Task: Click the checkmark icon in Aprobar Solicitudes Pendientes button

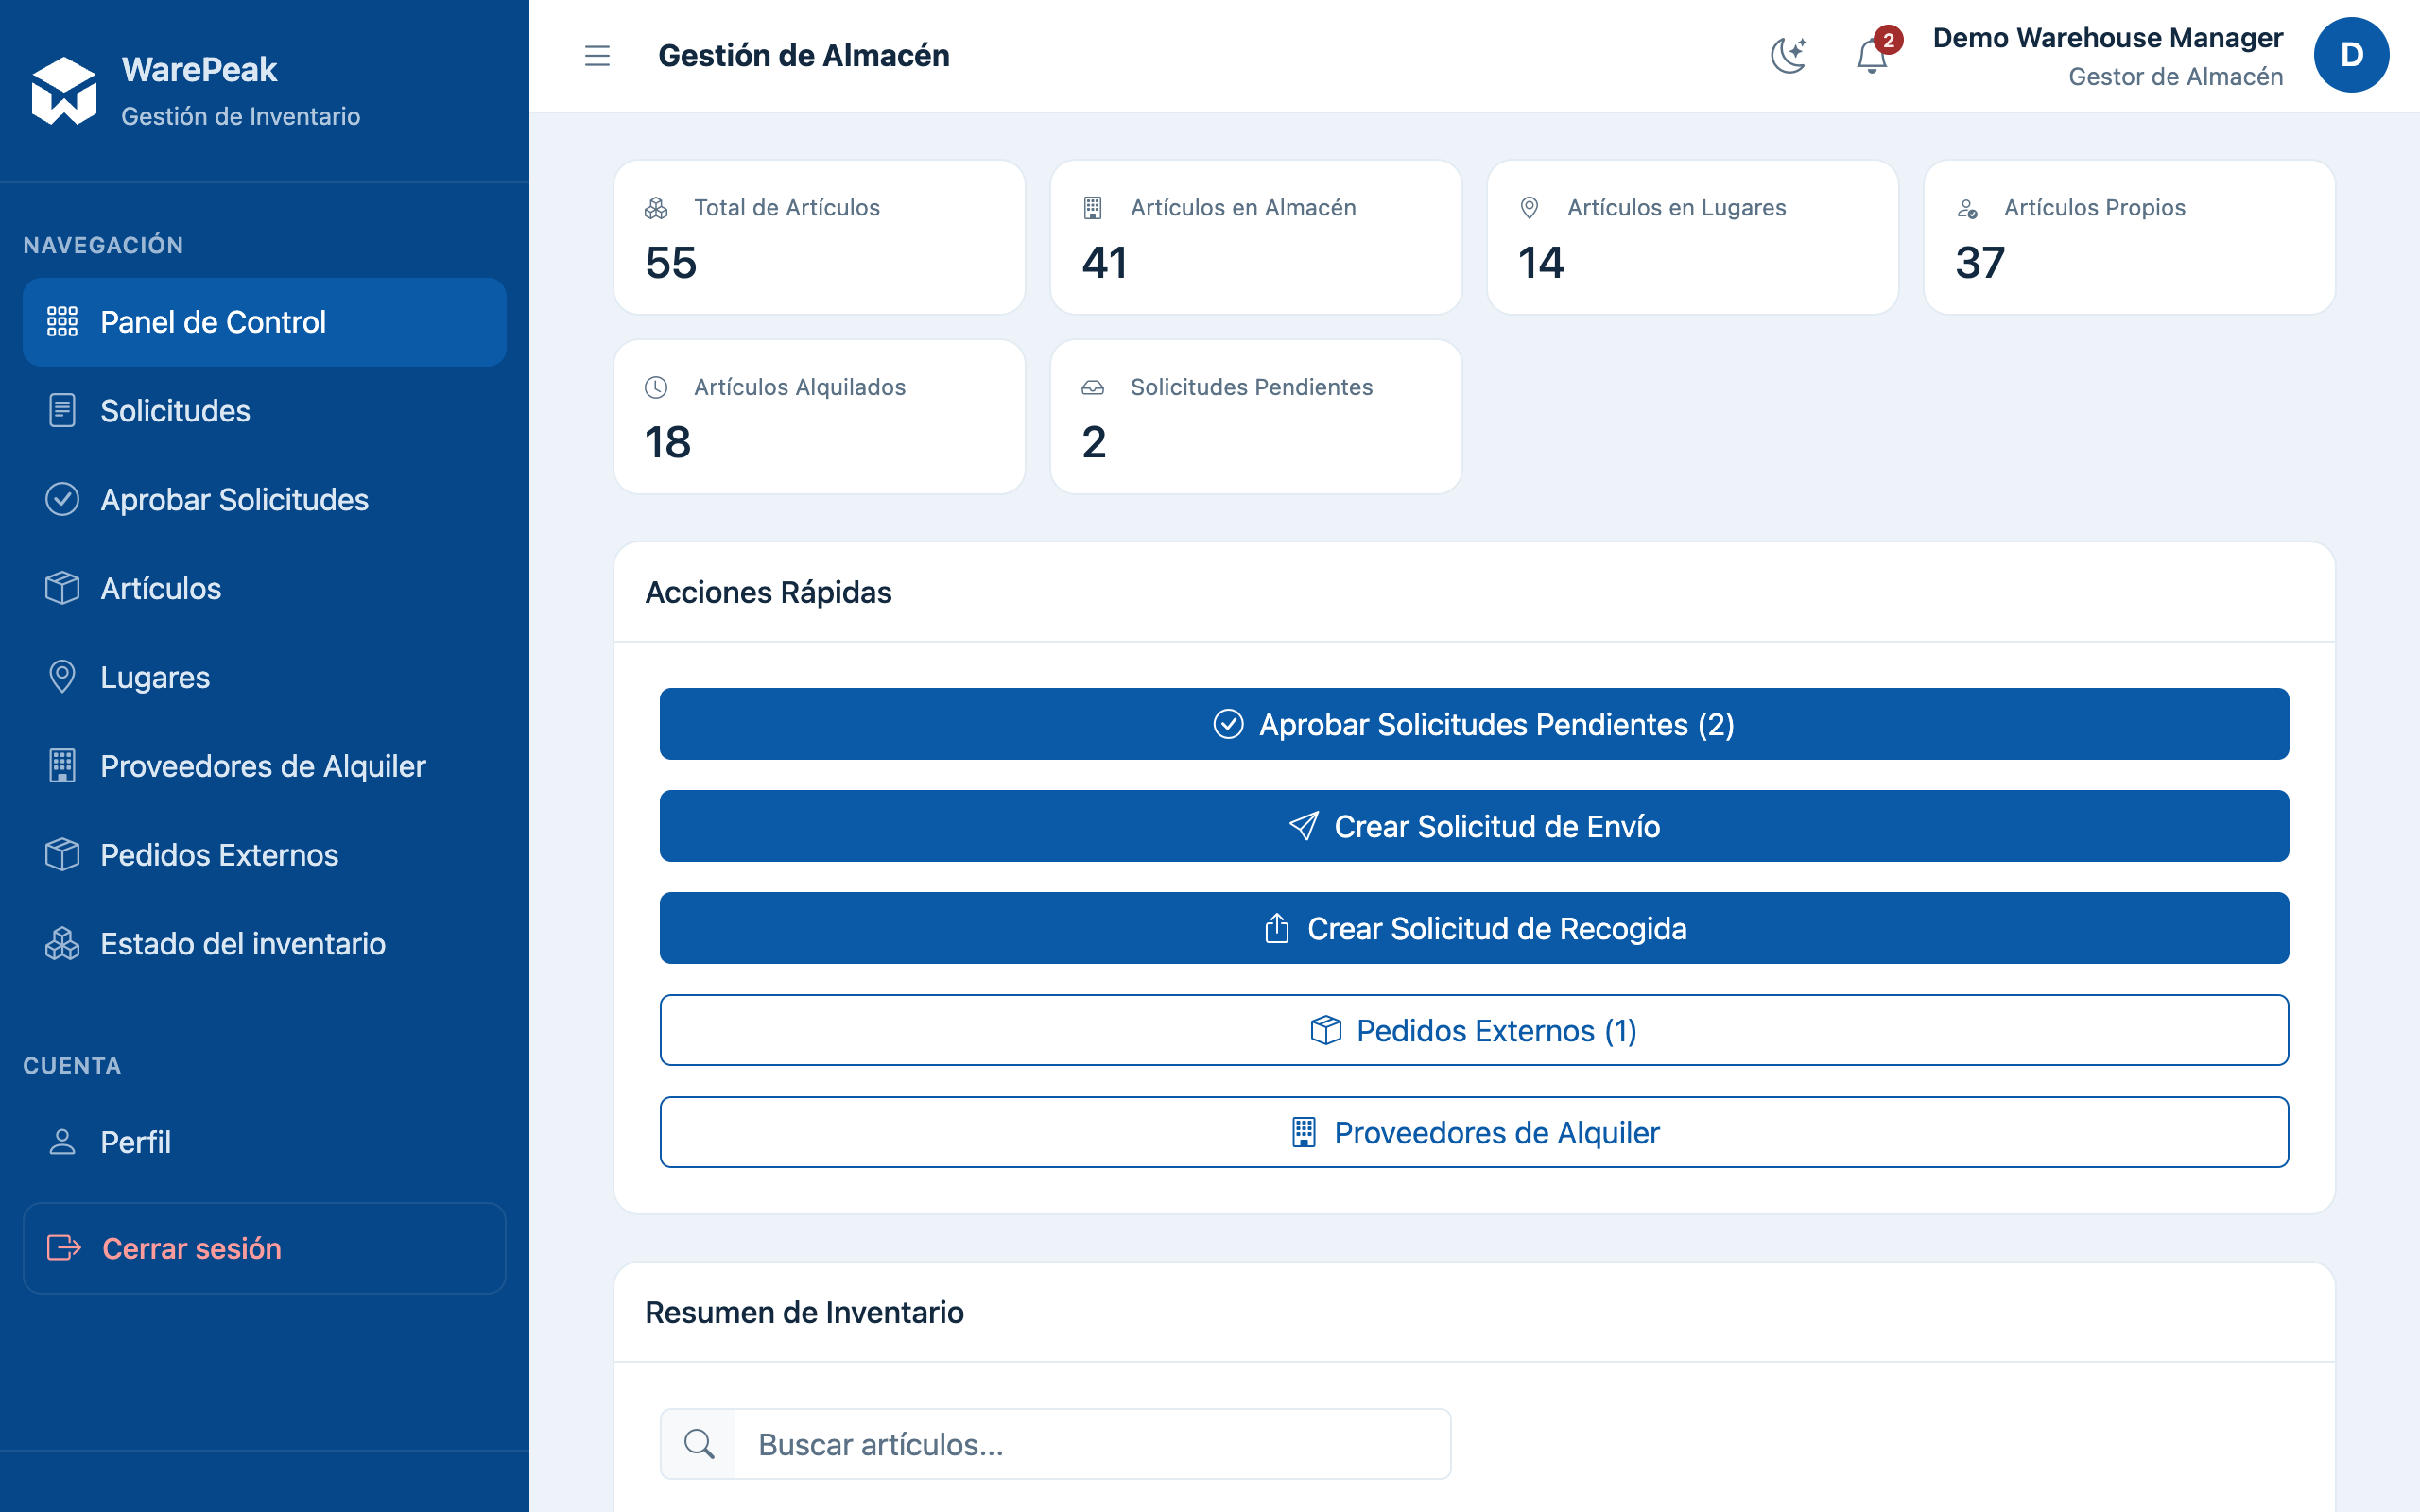Action: pos(1228,724)
